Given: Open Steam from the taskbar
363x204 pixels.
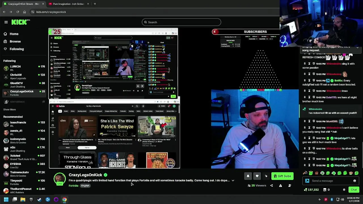Looking at the screenshot, I should tap(39, 199).
